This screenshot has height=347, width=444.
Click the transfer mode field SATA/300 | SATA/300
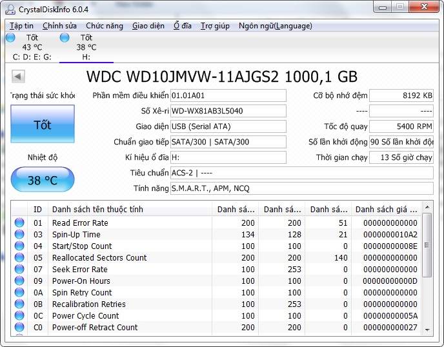(x=228, y=142)
